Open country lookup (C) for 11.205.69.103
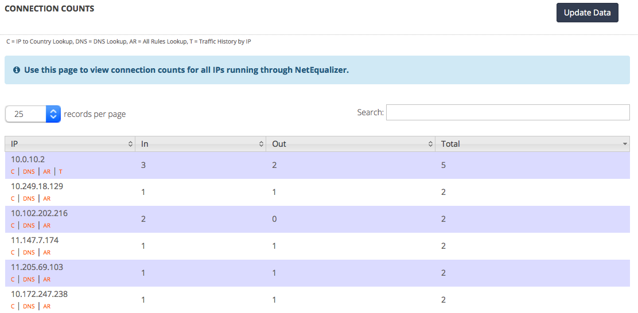Viewport: 638px width, 313px height. click(13, 280)
